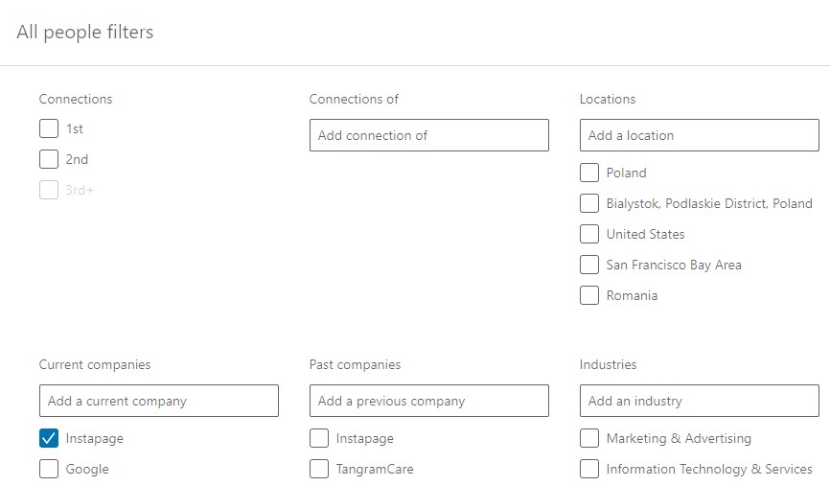Check Instapage under Past companies
This screenshot has height=486, width=830.
tap(319, 438)
